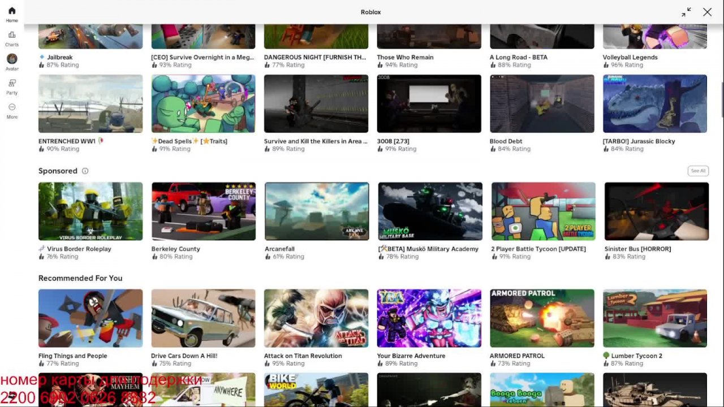724x407 pixels.
Task: Open the Bike World game thumbnail
Action: [x=316, y=390]
